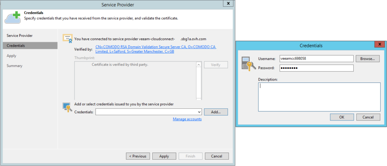The width and height of the screenshot is (387, 166).
Task: Click the Apply button in wizard footer
Action: pyautogui.click(x=164, y=156)
